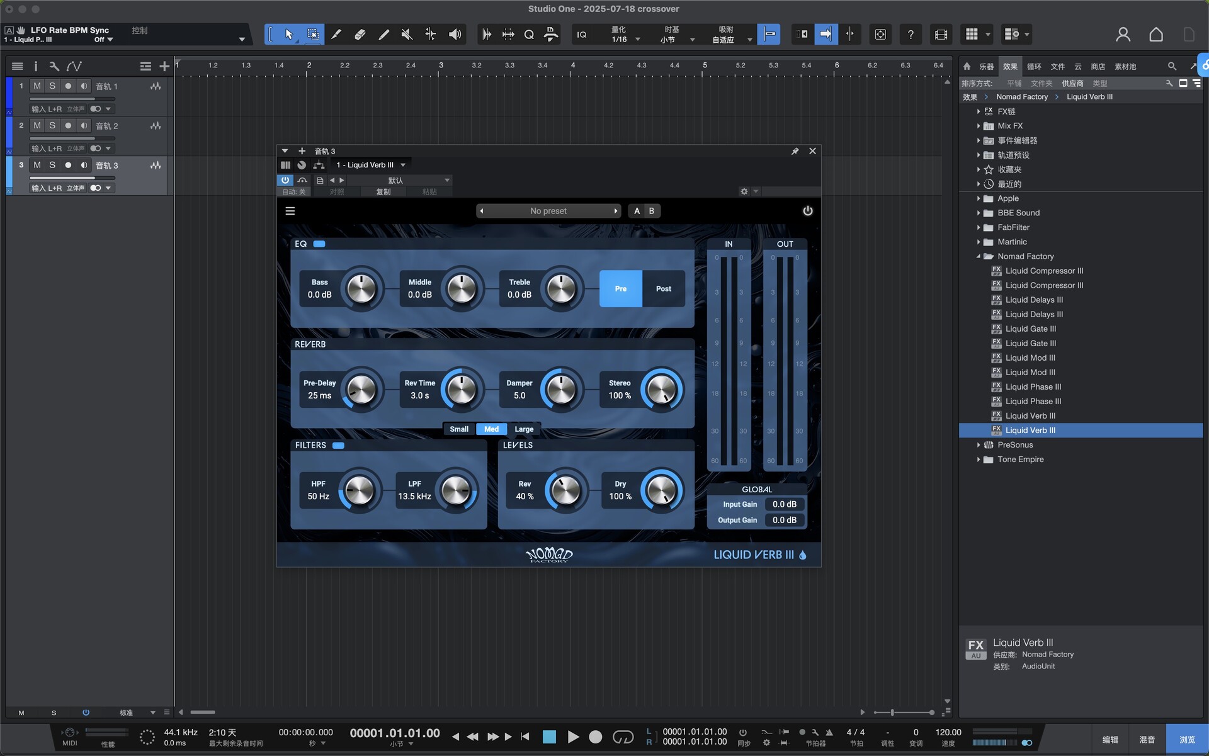1209x756 pixels.
Task: Mute track 音轨 1
Action: pos(37,86)
